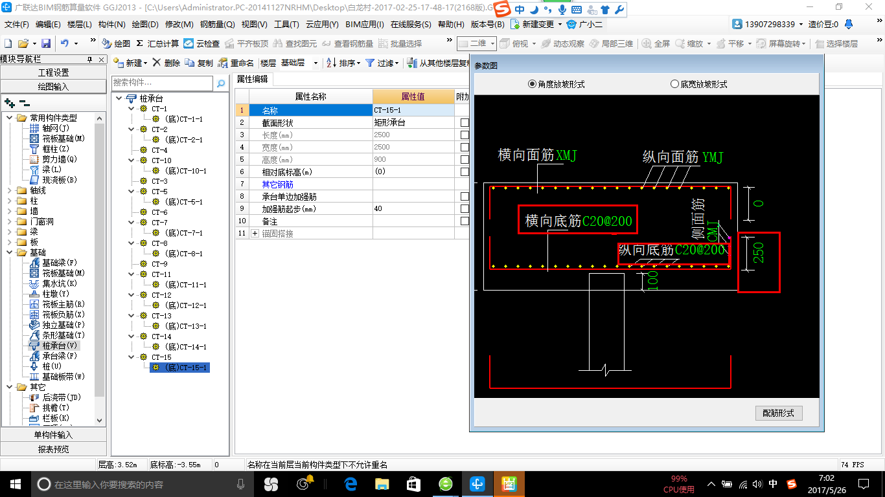Open the 工具(T) menu
This screenshot has width=885, height=497.
(286, 25)
